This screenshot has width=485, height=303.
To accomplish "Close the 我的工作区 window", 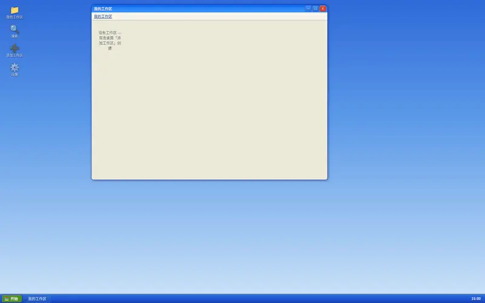I will [323, 8].
